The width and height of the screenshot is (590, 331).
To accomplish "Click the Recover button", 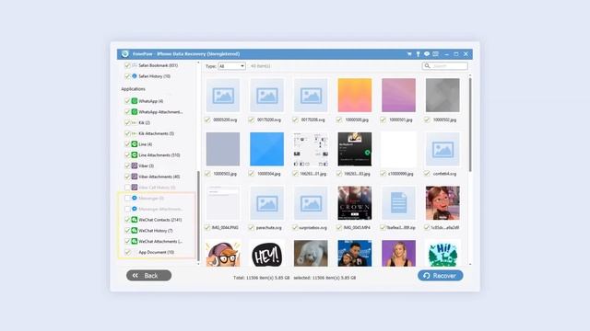I will pyautogui.click(x=441, y=276).
